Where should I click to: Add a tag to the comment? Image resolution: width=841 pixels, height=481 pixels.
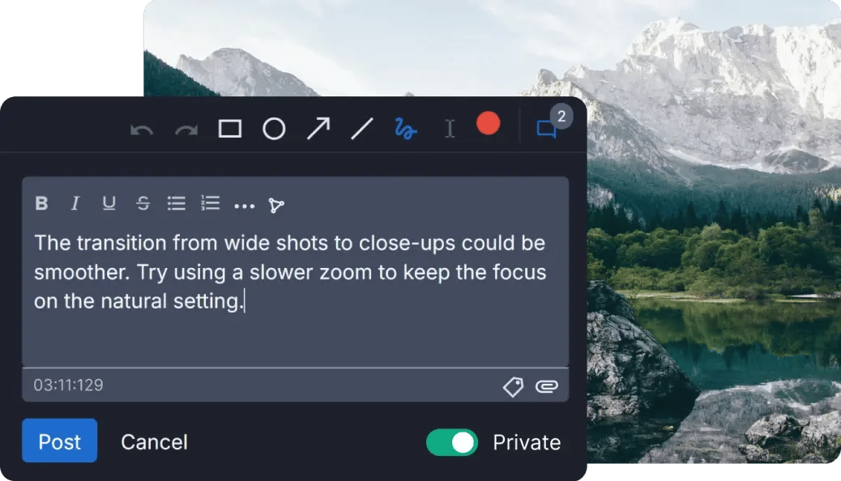point(513,387)
